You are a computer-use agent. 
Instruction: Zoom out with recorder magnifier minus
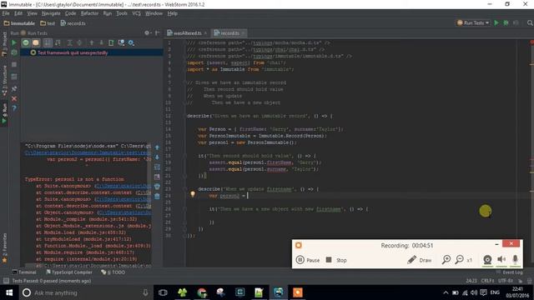[460, 260]
